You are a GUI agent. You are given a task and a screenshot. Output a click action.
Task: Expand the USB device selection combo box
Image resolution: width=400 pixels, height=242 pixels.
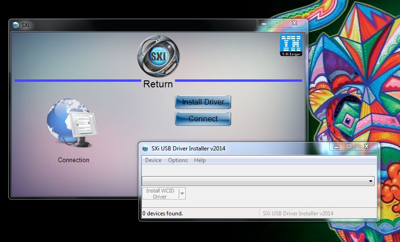pyautogui.click(x=371, y=181)
